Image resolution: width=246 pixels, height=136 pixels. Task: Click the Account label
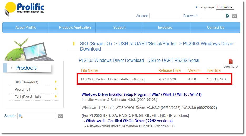pyautogui.click(x=142, y=16)
